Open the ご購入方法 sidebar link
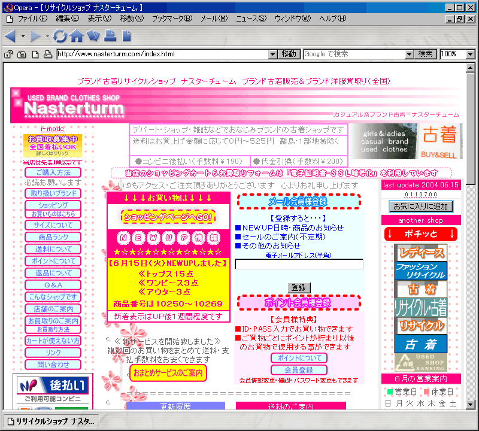The image size is (479, 431). tap(53, 172)
